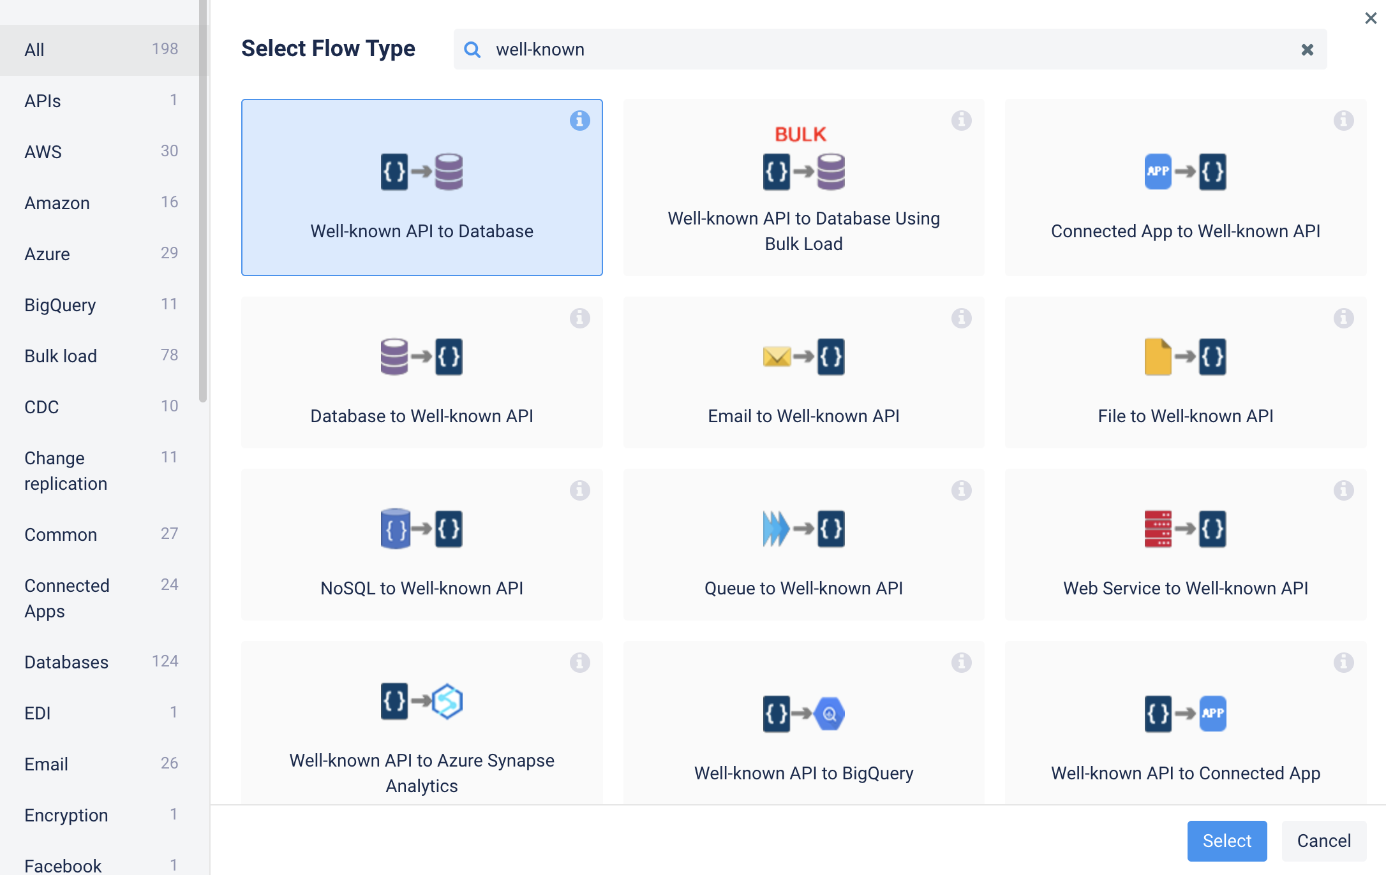Click the Well-known API to Database flow icon

click(422, 172)
